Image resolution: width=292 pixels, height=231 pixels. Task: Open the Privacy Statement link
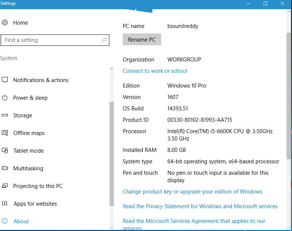200,206
